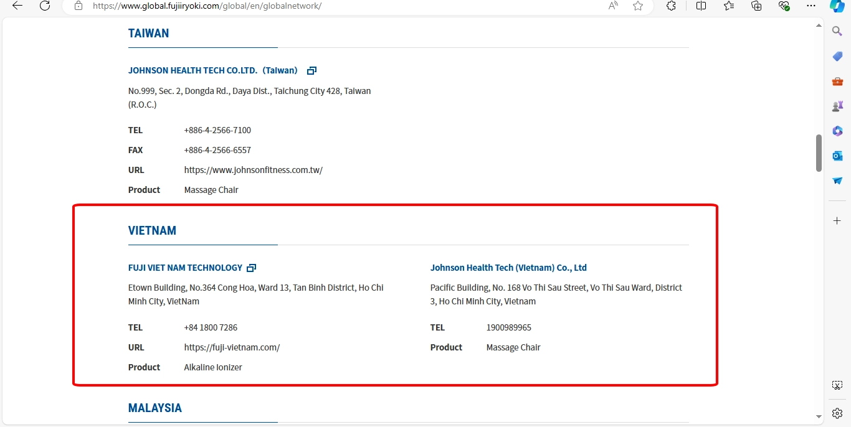Viewport: 851px width, 427px height.
Task: Open JOHNSON HEALTH TECH CO.LTD. (Taiwan) link
Action: point(213,70)
